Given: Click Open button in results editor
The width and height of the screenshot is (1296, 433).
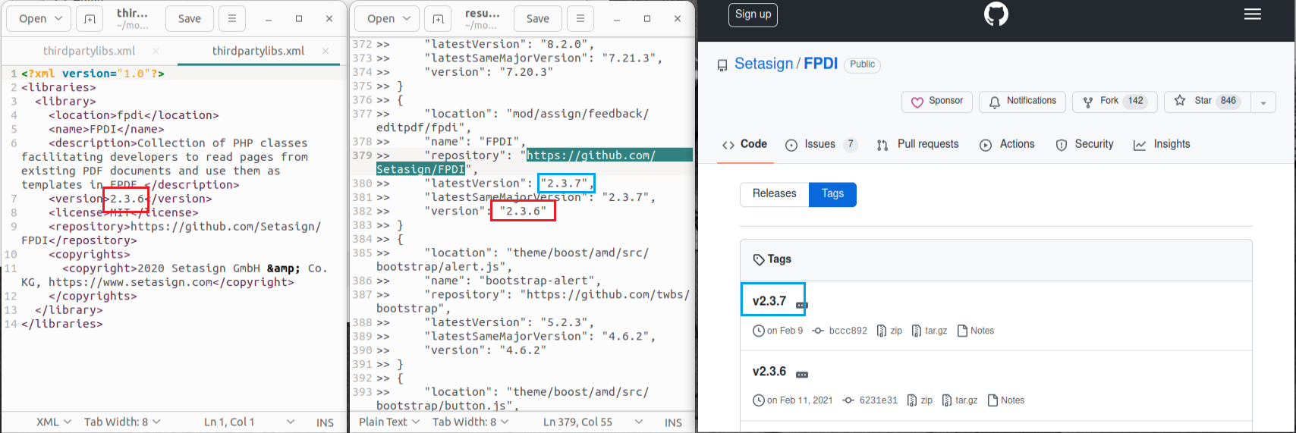Looking at the screenshot, I should point(381,19).
